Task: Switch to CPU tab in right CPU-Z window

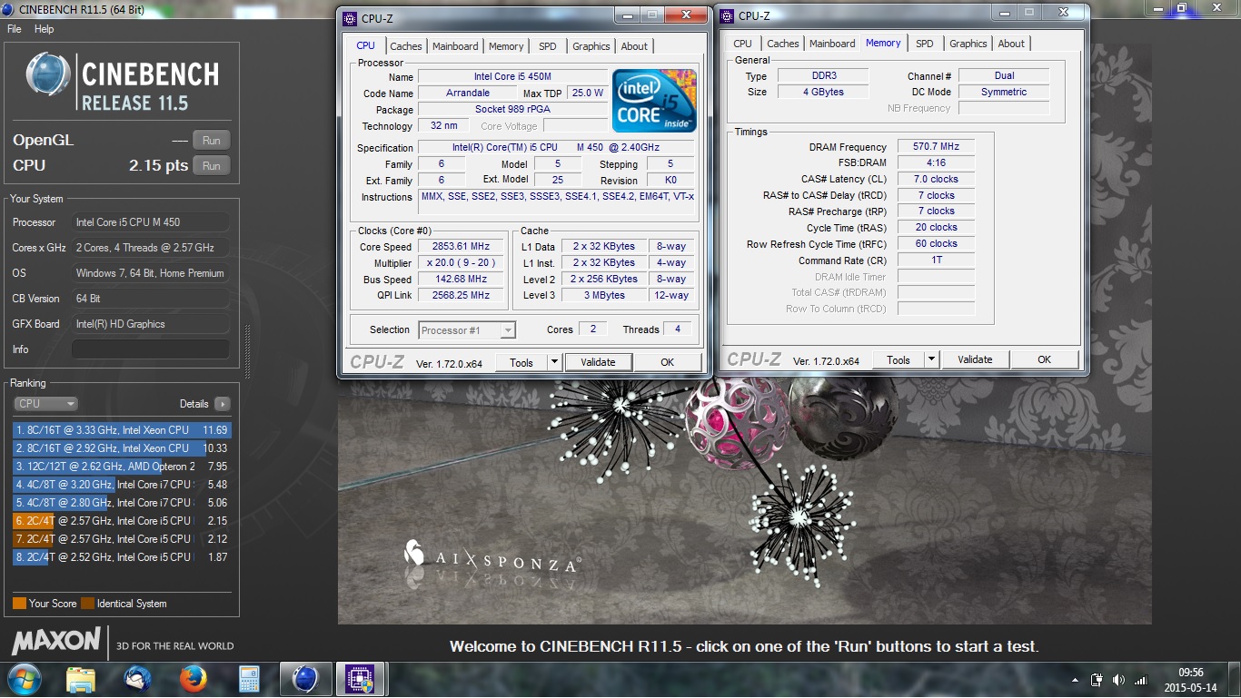Action: (x=742, y=44)
